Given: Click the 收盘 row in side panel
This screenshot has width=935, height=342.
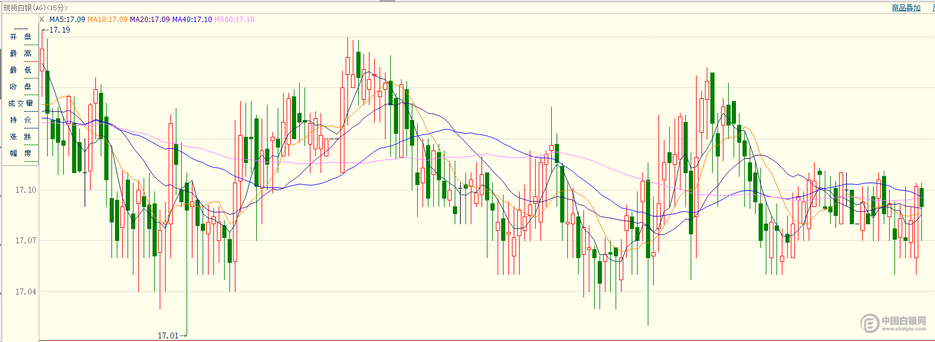Looking at the screenshot, I should tap(21, 87).
